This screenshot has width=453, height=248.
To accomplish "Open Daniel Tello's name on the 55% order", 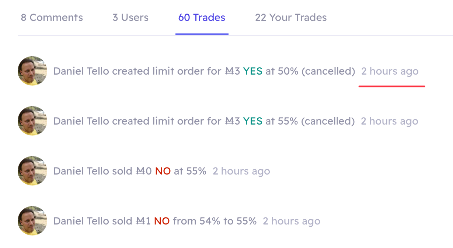I will click(x=81, y=121).
